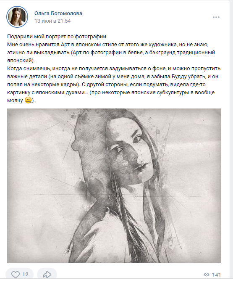
Task: Click the heart icon to like the post
Action: pyautogui.click(x=16, y=275)
